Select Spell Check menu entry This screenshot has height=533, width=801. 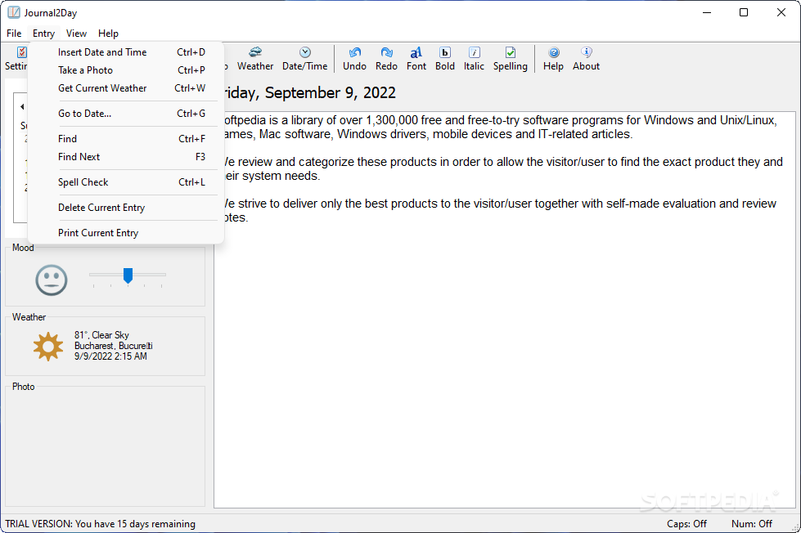click(126, 182)
